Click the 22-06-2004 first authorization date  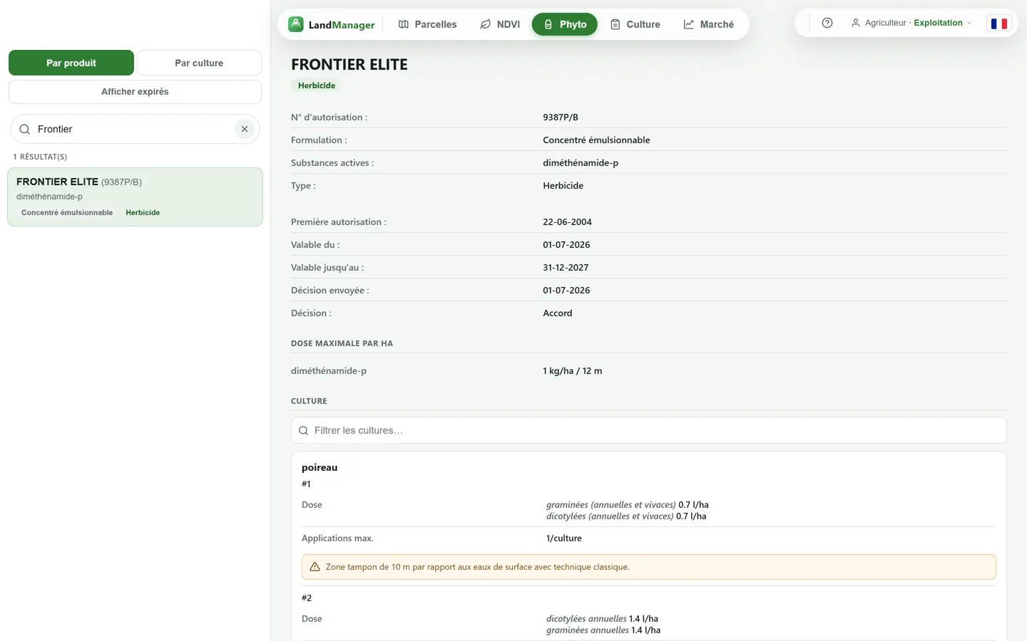(x=567, y=222)
